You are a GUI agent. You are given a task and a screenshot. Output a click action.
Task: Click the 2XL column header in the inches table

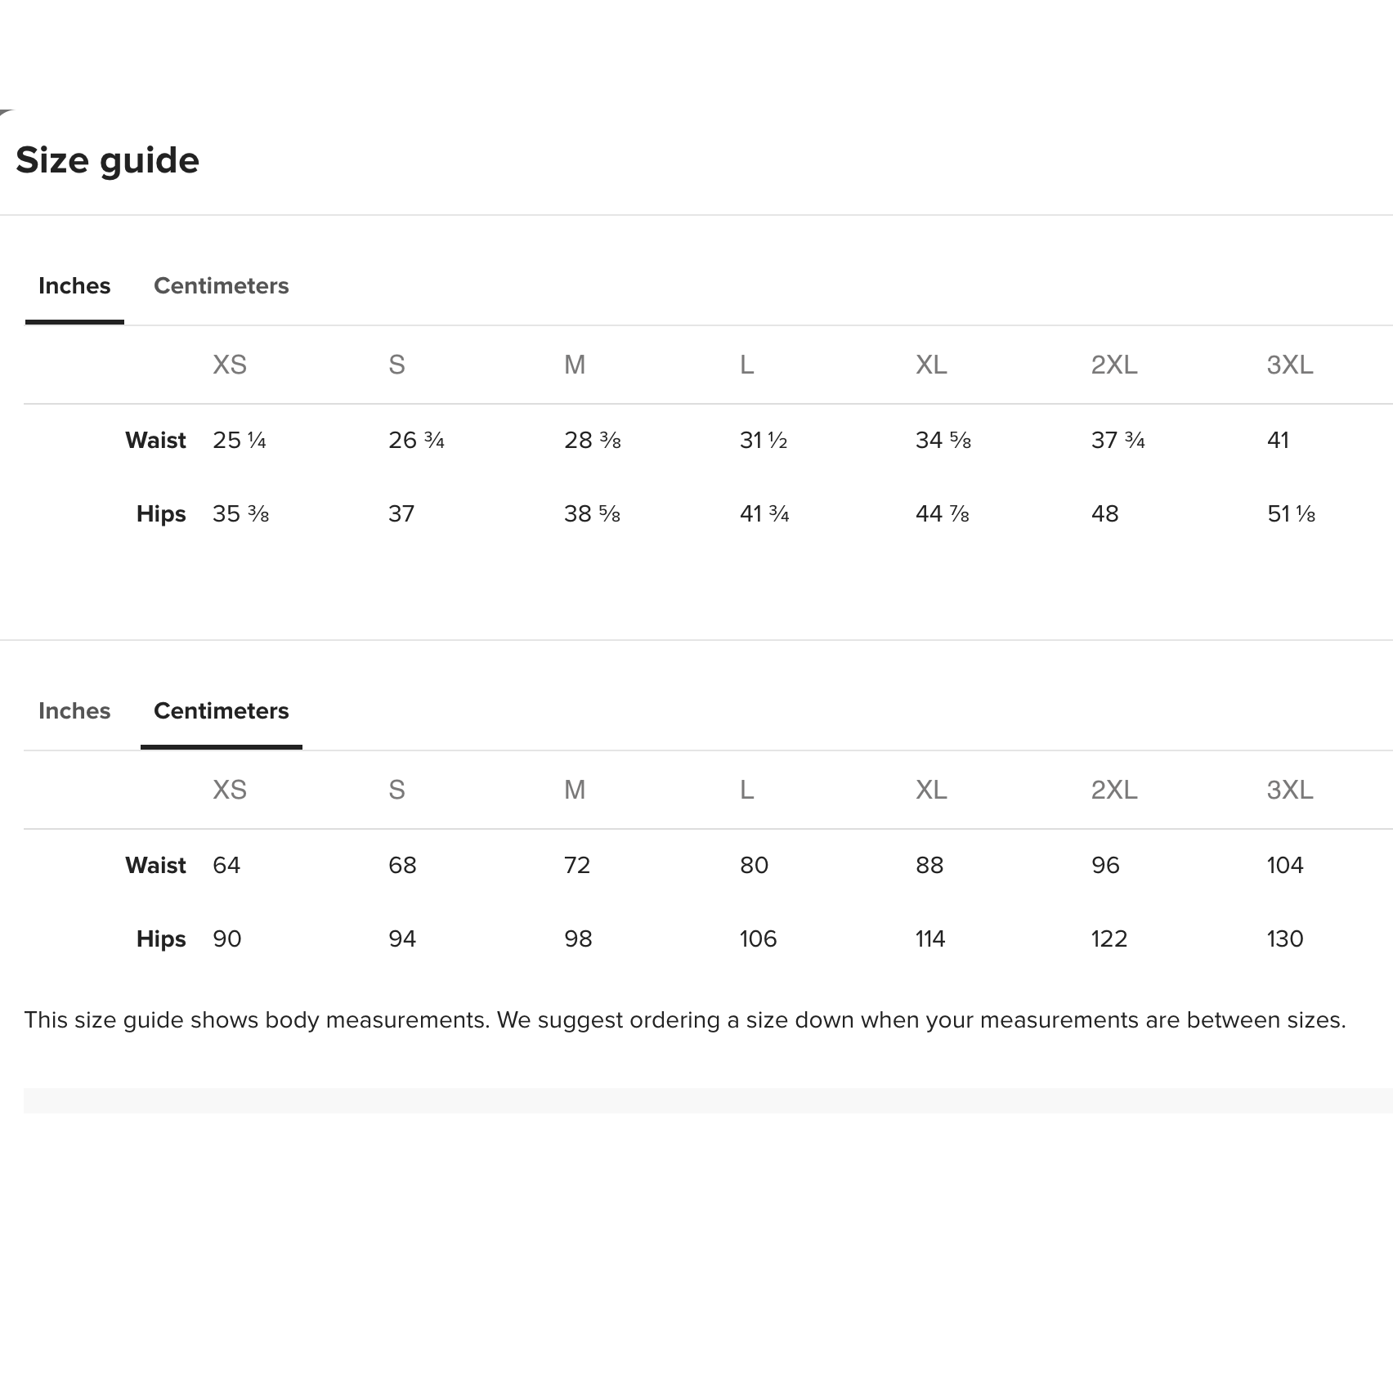click(1114, 365)
